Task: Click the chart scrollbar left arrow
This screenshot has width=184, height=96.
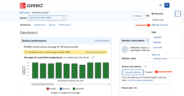Action: point(32,84)
